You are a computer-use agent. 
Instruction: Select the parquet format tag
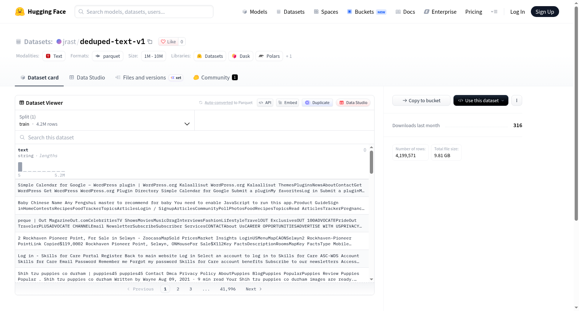point(107,56)
